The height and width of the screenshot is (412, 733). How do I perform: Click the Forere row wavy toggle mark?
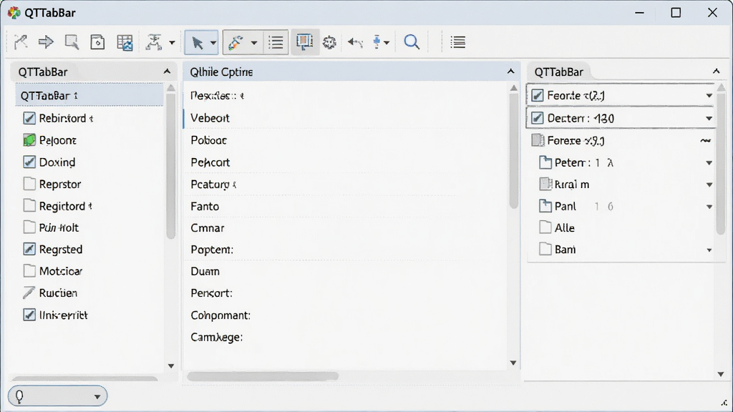(x=705, y=141)
